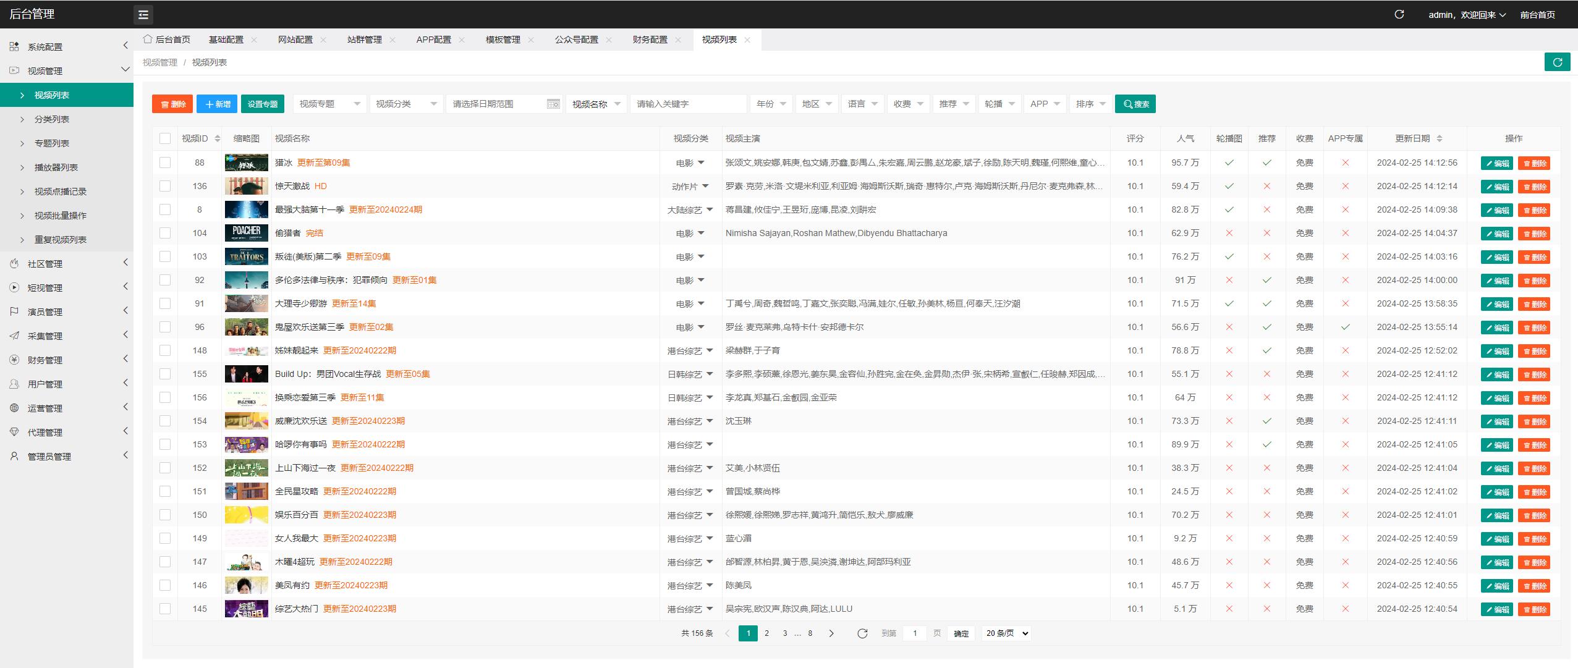
Task: Click the 采集管理 paper plane icon
Action: [14, 336]
